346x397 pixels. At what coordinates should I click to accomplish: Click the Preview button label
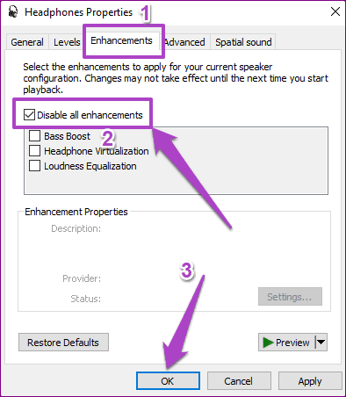292,343
